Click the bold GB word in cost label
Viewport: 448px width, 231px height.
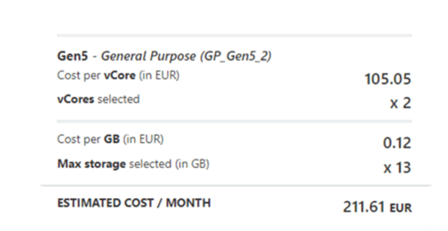112,139
